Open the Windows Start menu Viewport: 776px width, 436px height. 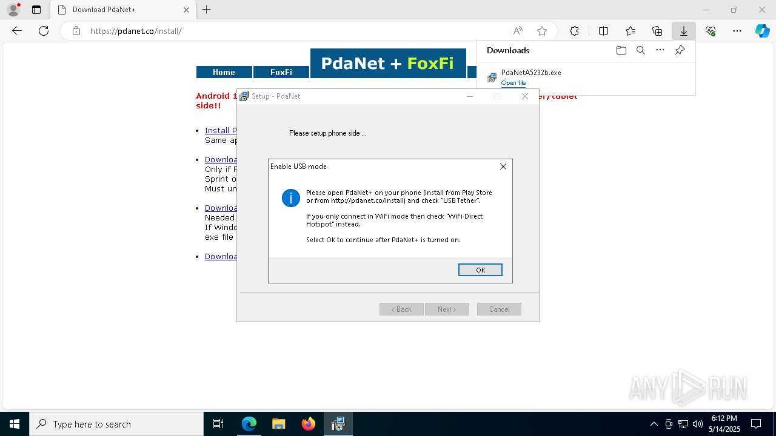pos(15,424)
